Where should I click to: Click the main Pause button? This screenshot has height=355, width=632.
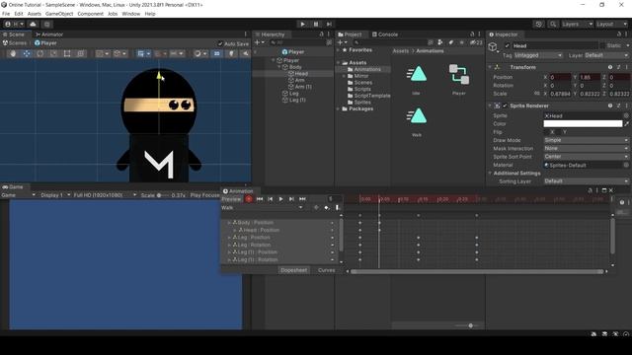(x=316, y=24)
